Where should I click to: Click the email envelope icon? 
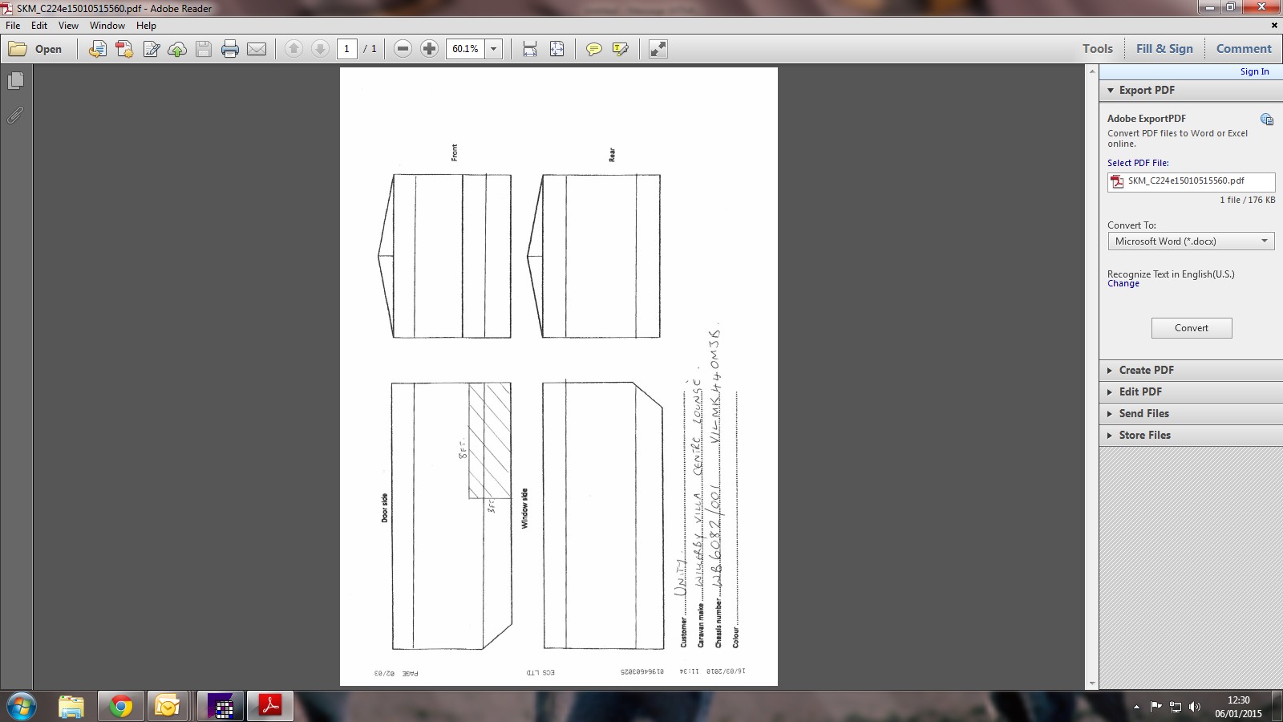257,49
